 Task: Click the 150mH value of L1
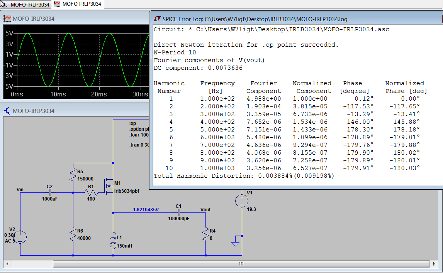point(124,246)
